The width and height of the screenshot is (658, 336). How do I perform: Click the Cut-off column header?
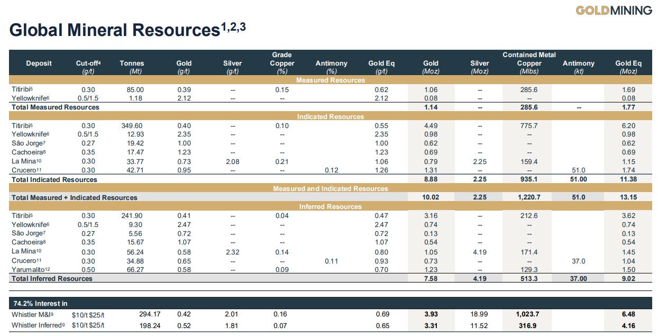point(88,63)
